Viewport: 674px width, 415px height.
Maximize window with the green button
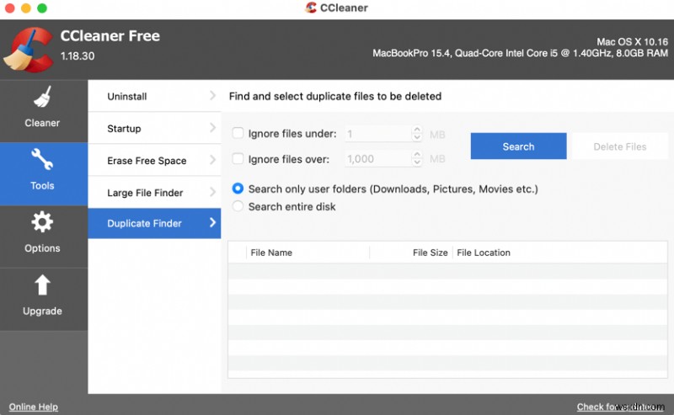point(42,8)
